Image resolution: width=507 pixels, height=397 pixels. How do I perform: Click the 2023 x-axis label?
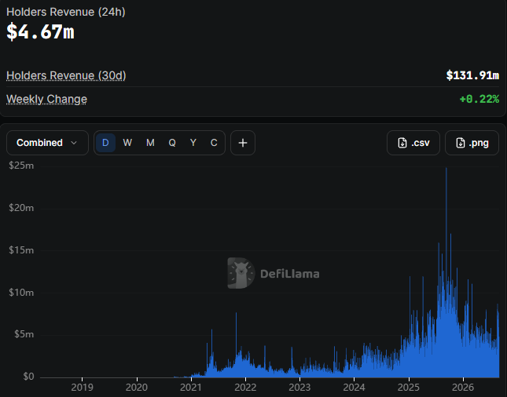click(x=299, y=388)
